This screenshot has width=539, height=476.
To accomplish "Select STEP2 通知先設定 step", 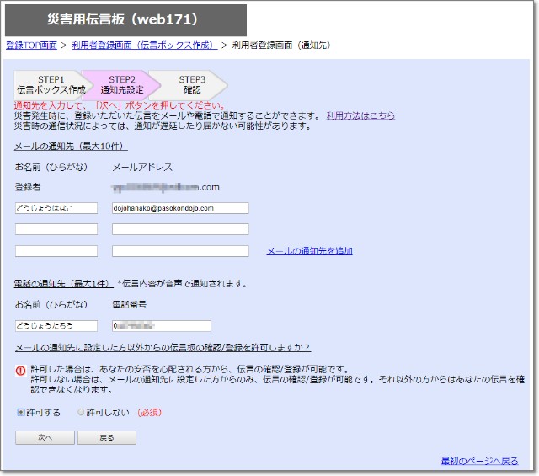I will click(x=122, y=83).
